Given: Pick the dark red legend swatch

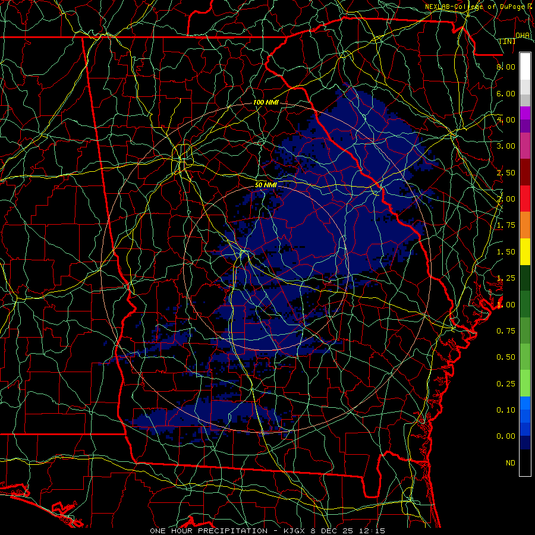Looking at the screenshot, I should [525, 172].
